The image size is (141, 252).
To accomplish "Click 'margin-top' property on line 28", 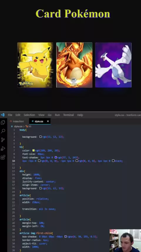I will tap(29, 223).
